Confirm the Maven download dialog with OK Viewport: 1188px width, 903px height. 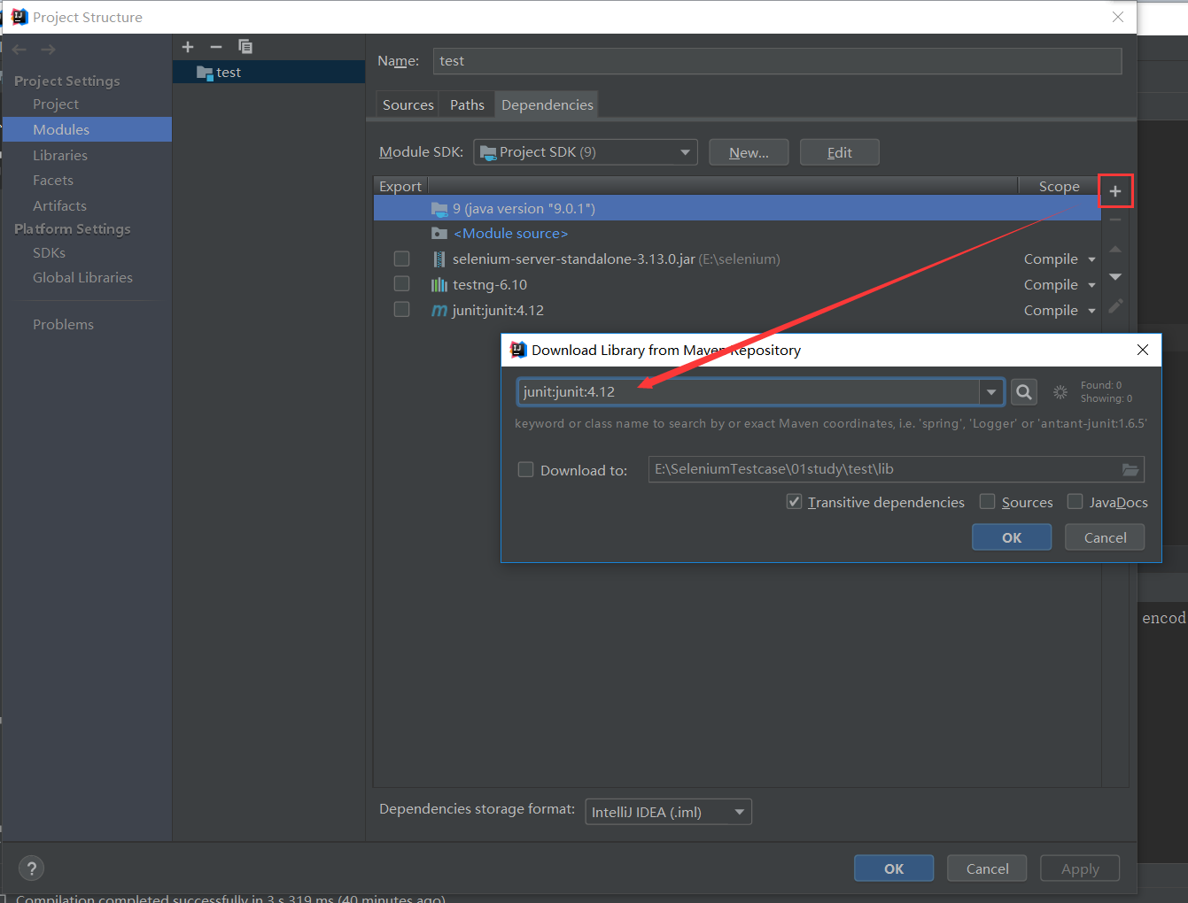click(x=1012, y=537)
